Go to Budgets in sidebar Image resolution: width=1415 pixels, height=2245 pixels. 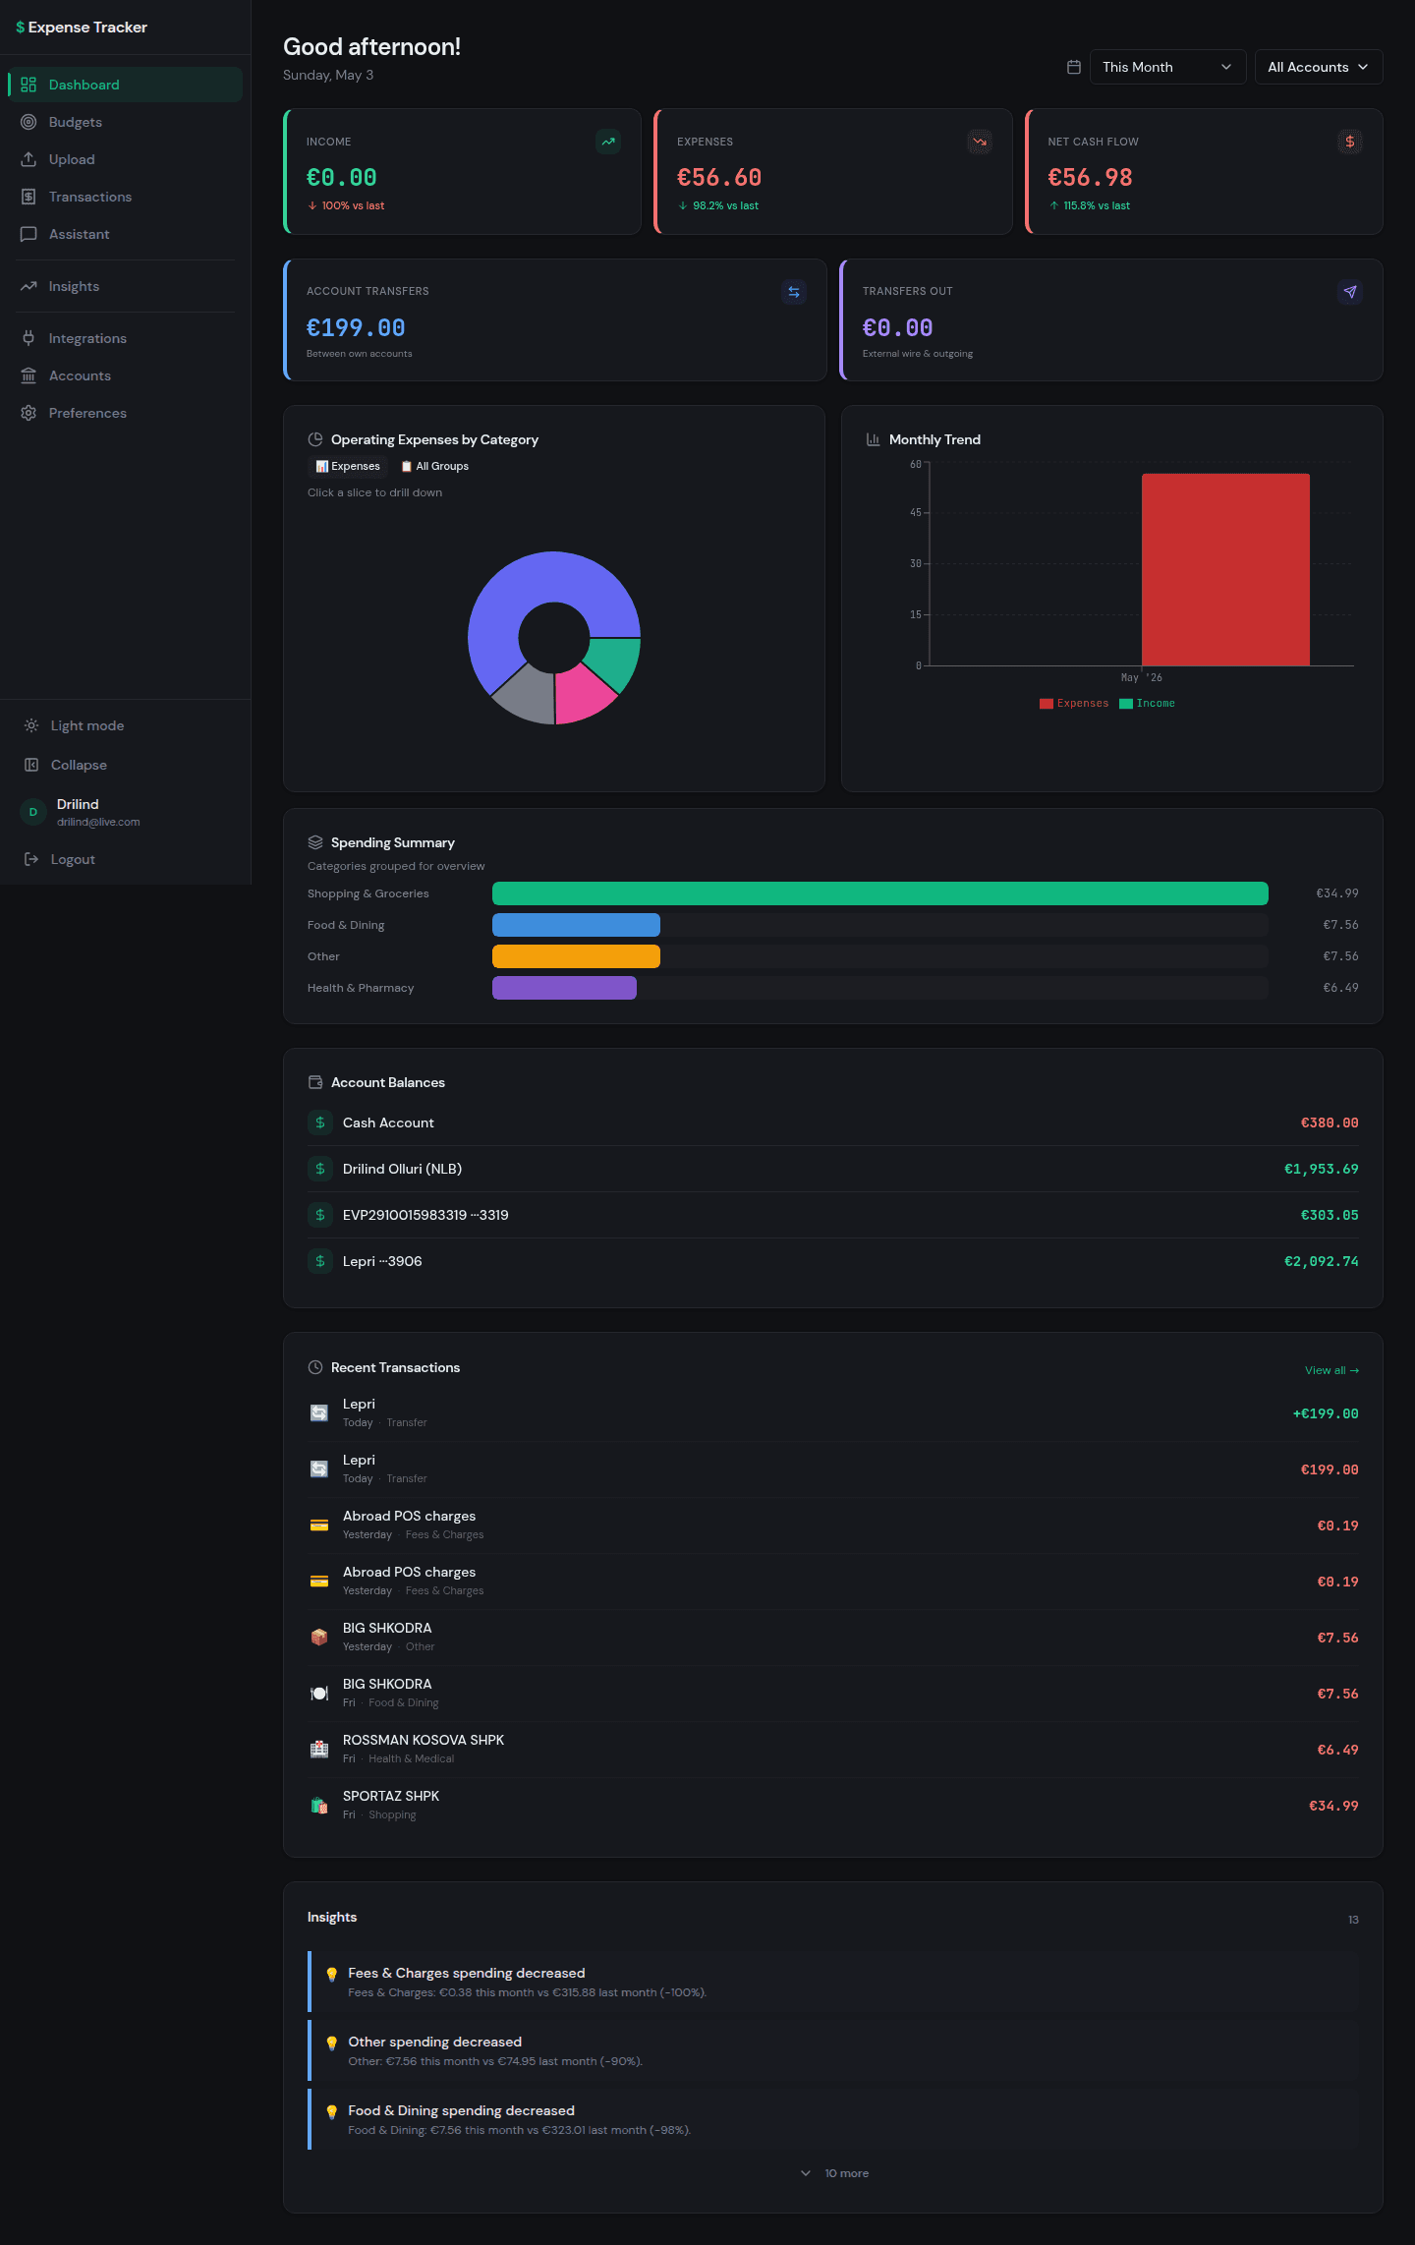(125, 122)
